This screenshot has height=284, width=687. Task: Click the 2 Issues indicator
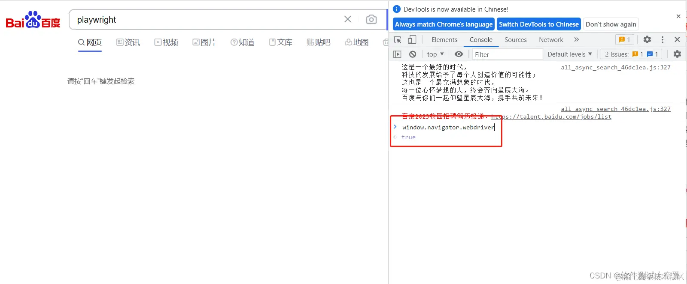pyautogui.click(x=631, y=54)
